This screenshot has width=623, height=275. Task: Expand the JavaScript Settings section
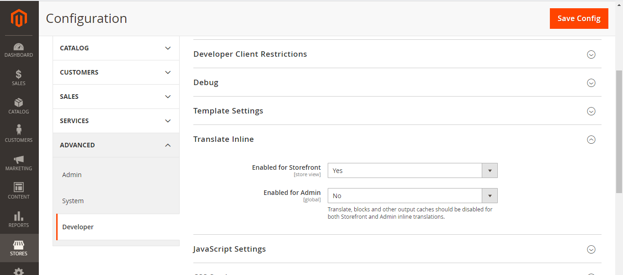click(591, 249)
